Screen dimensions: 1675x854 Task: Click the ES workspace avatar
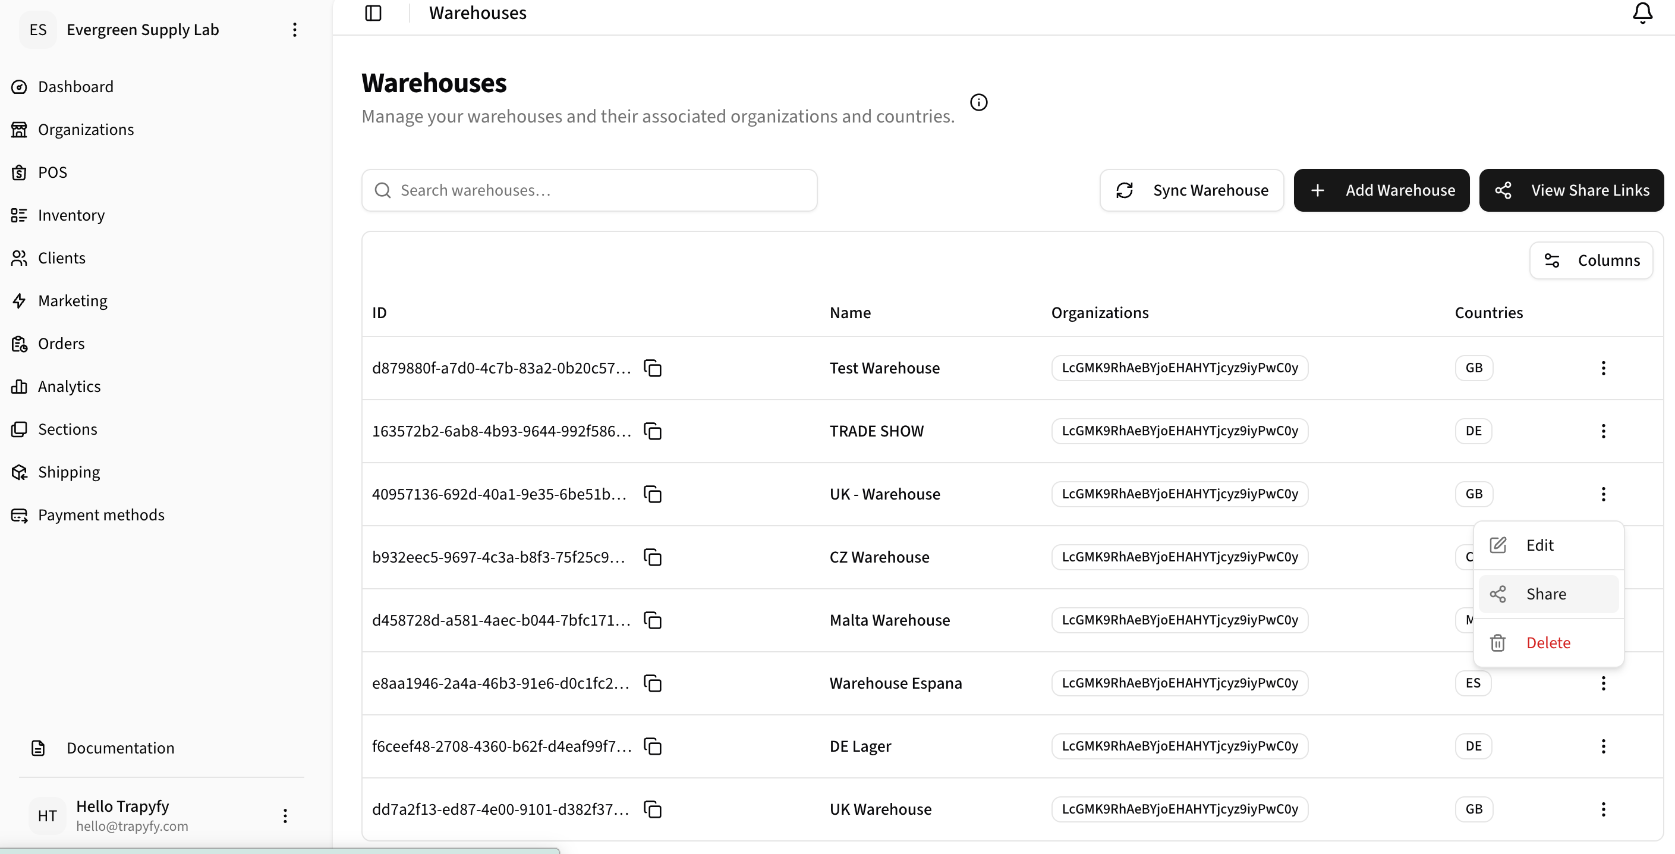pos(39,30)
